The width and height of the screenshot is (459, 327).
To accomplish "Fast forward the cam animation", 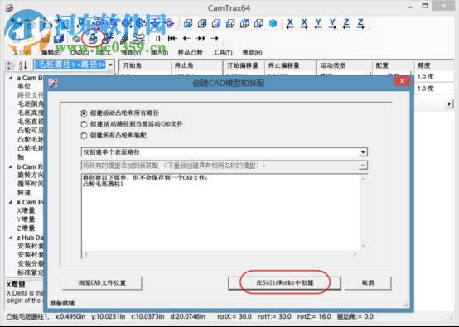I will (201, 38).
